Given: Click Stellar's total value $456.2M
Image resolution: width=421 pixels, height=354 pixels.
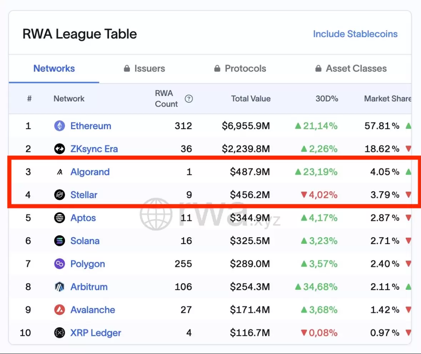Looking at the screenshot, I should (x=250, y=194).
